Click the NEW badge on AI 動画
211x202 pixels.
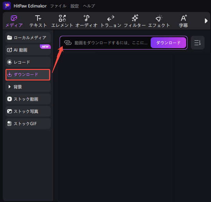tap(45, 47)
